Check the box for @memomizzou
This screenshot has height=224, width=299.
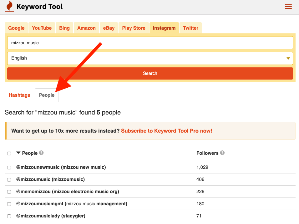pyautogui.click(x=9, y=192)
